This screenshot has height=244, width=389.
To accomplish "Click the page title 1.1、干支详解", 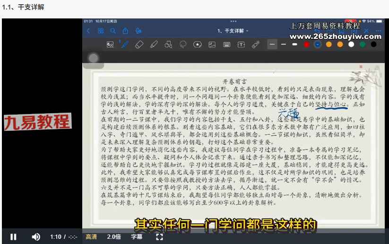I will pyautogui.click(x=23, y=7).
